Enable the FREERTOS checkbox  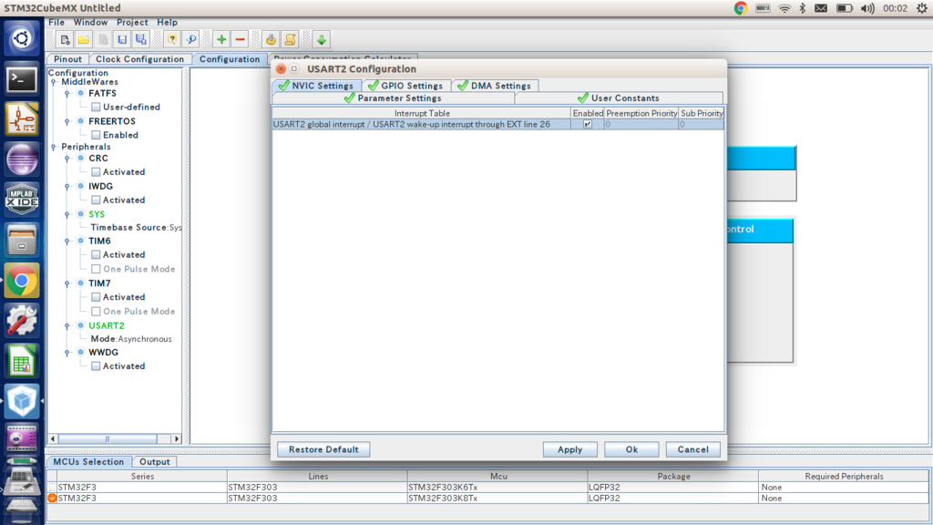click(x=96, y=135)
